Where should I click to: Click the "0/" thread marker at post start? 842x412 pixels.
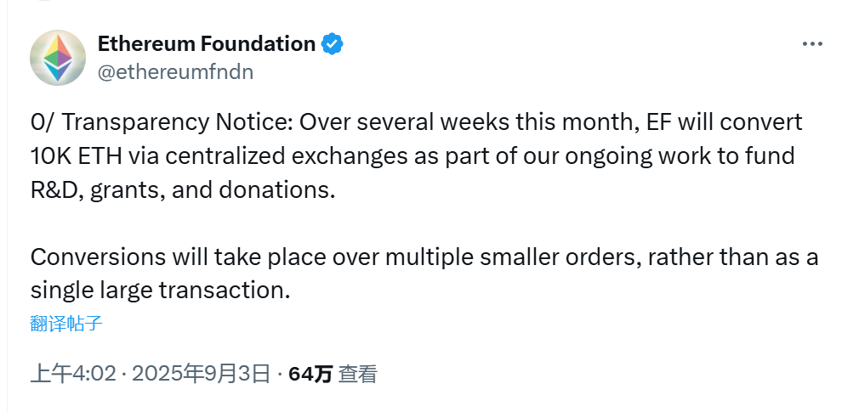(43, 122)
